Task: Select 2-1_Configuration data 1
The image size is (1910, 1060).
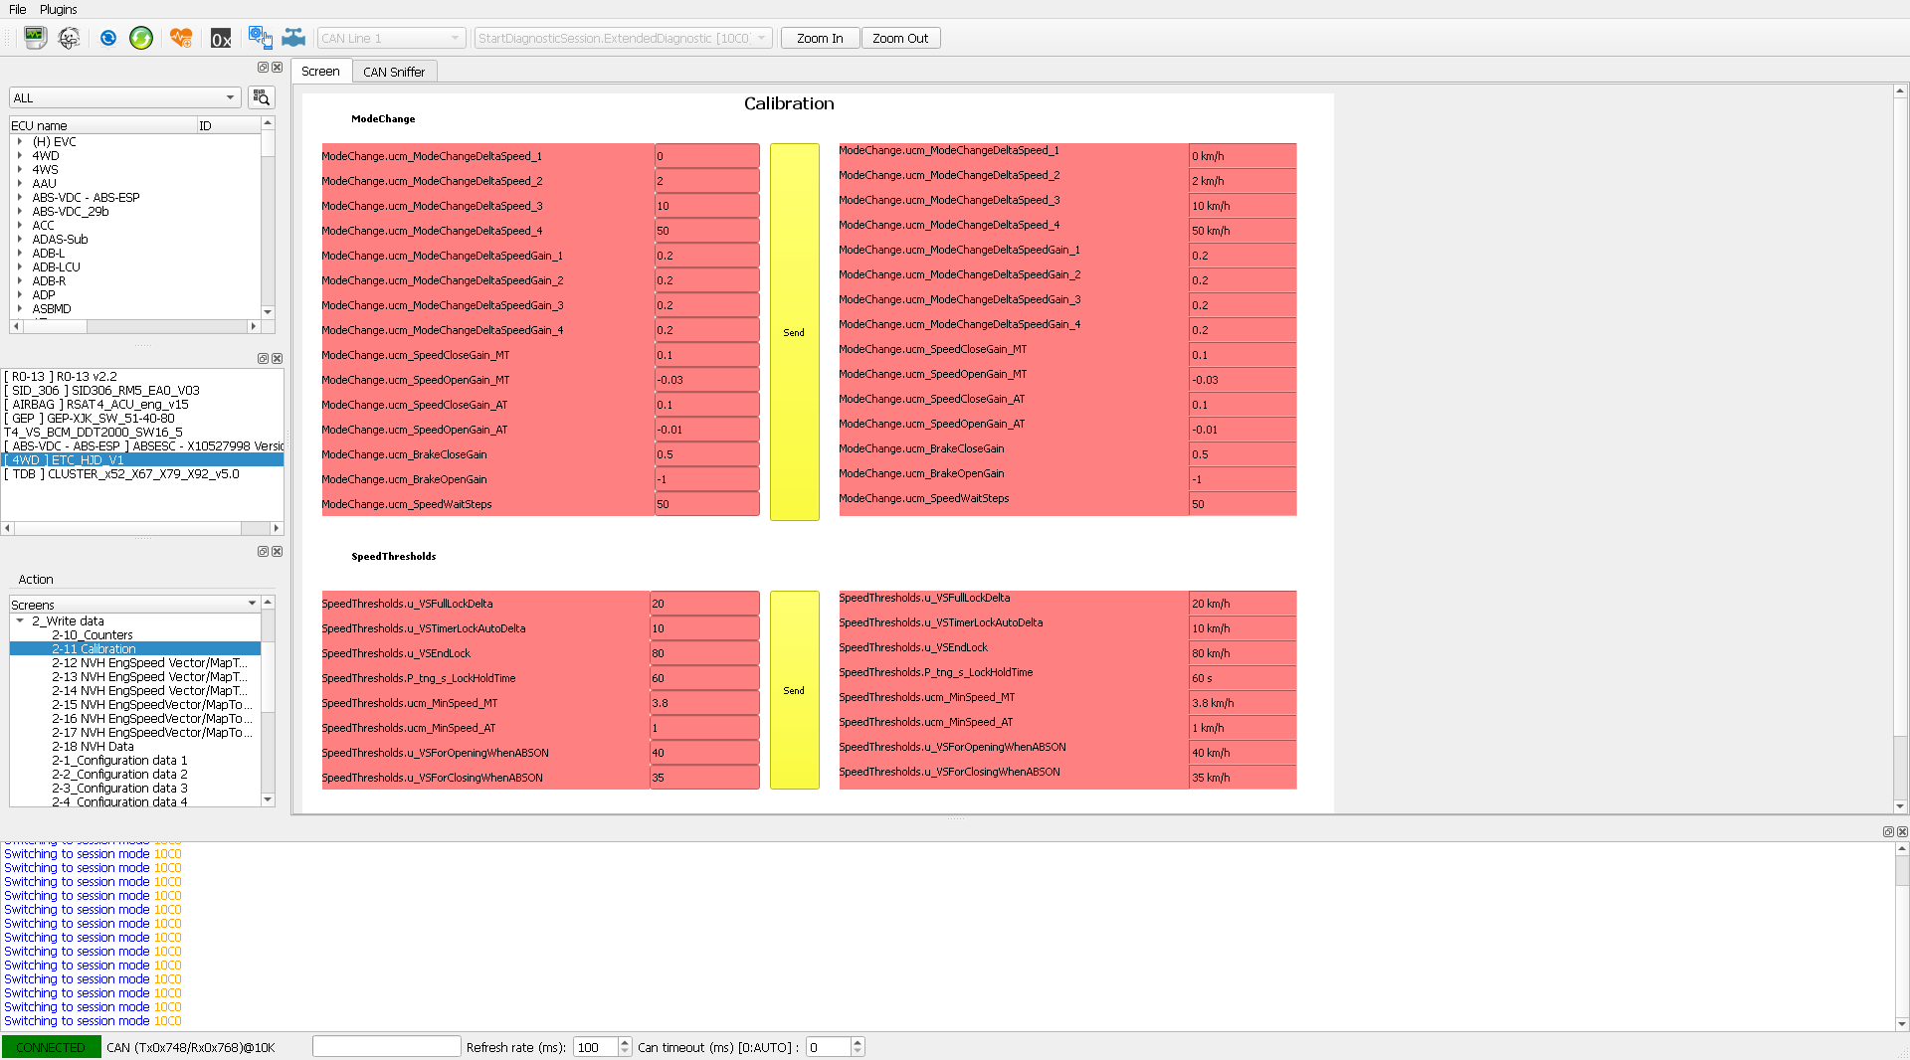Action: click(119, 760)
